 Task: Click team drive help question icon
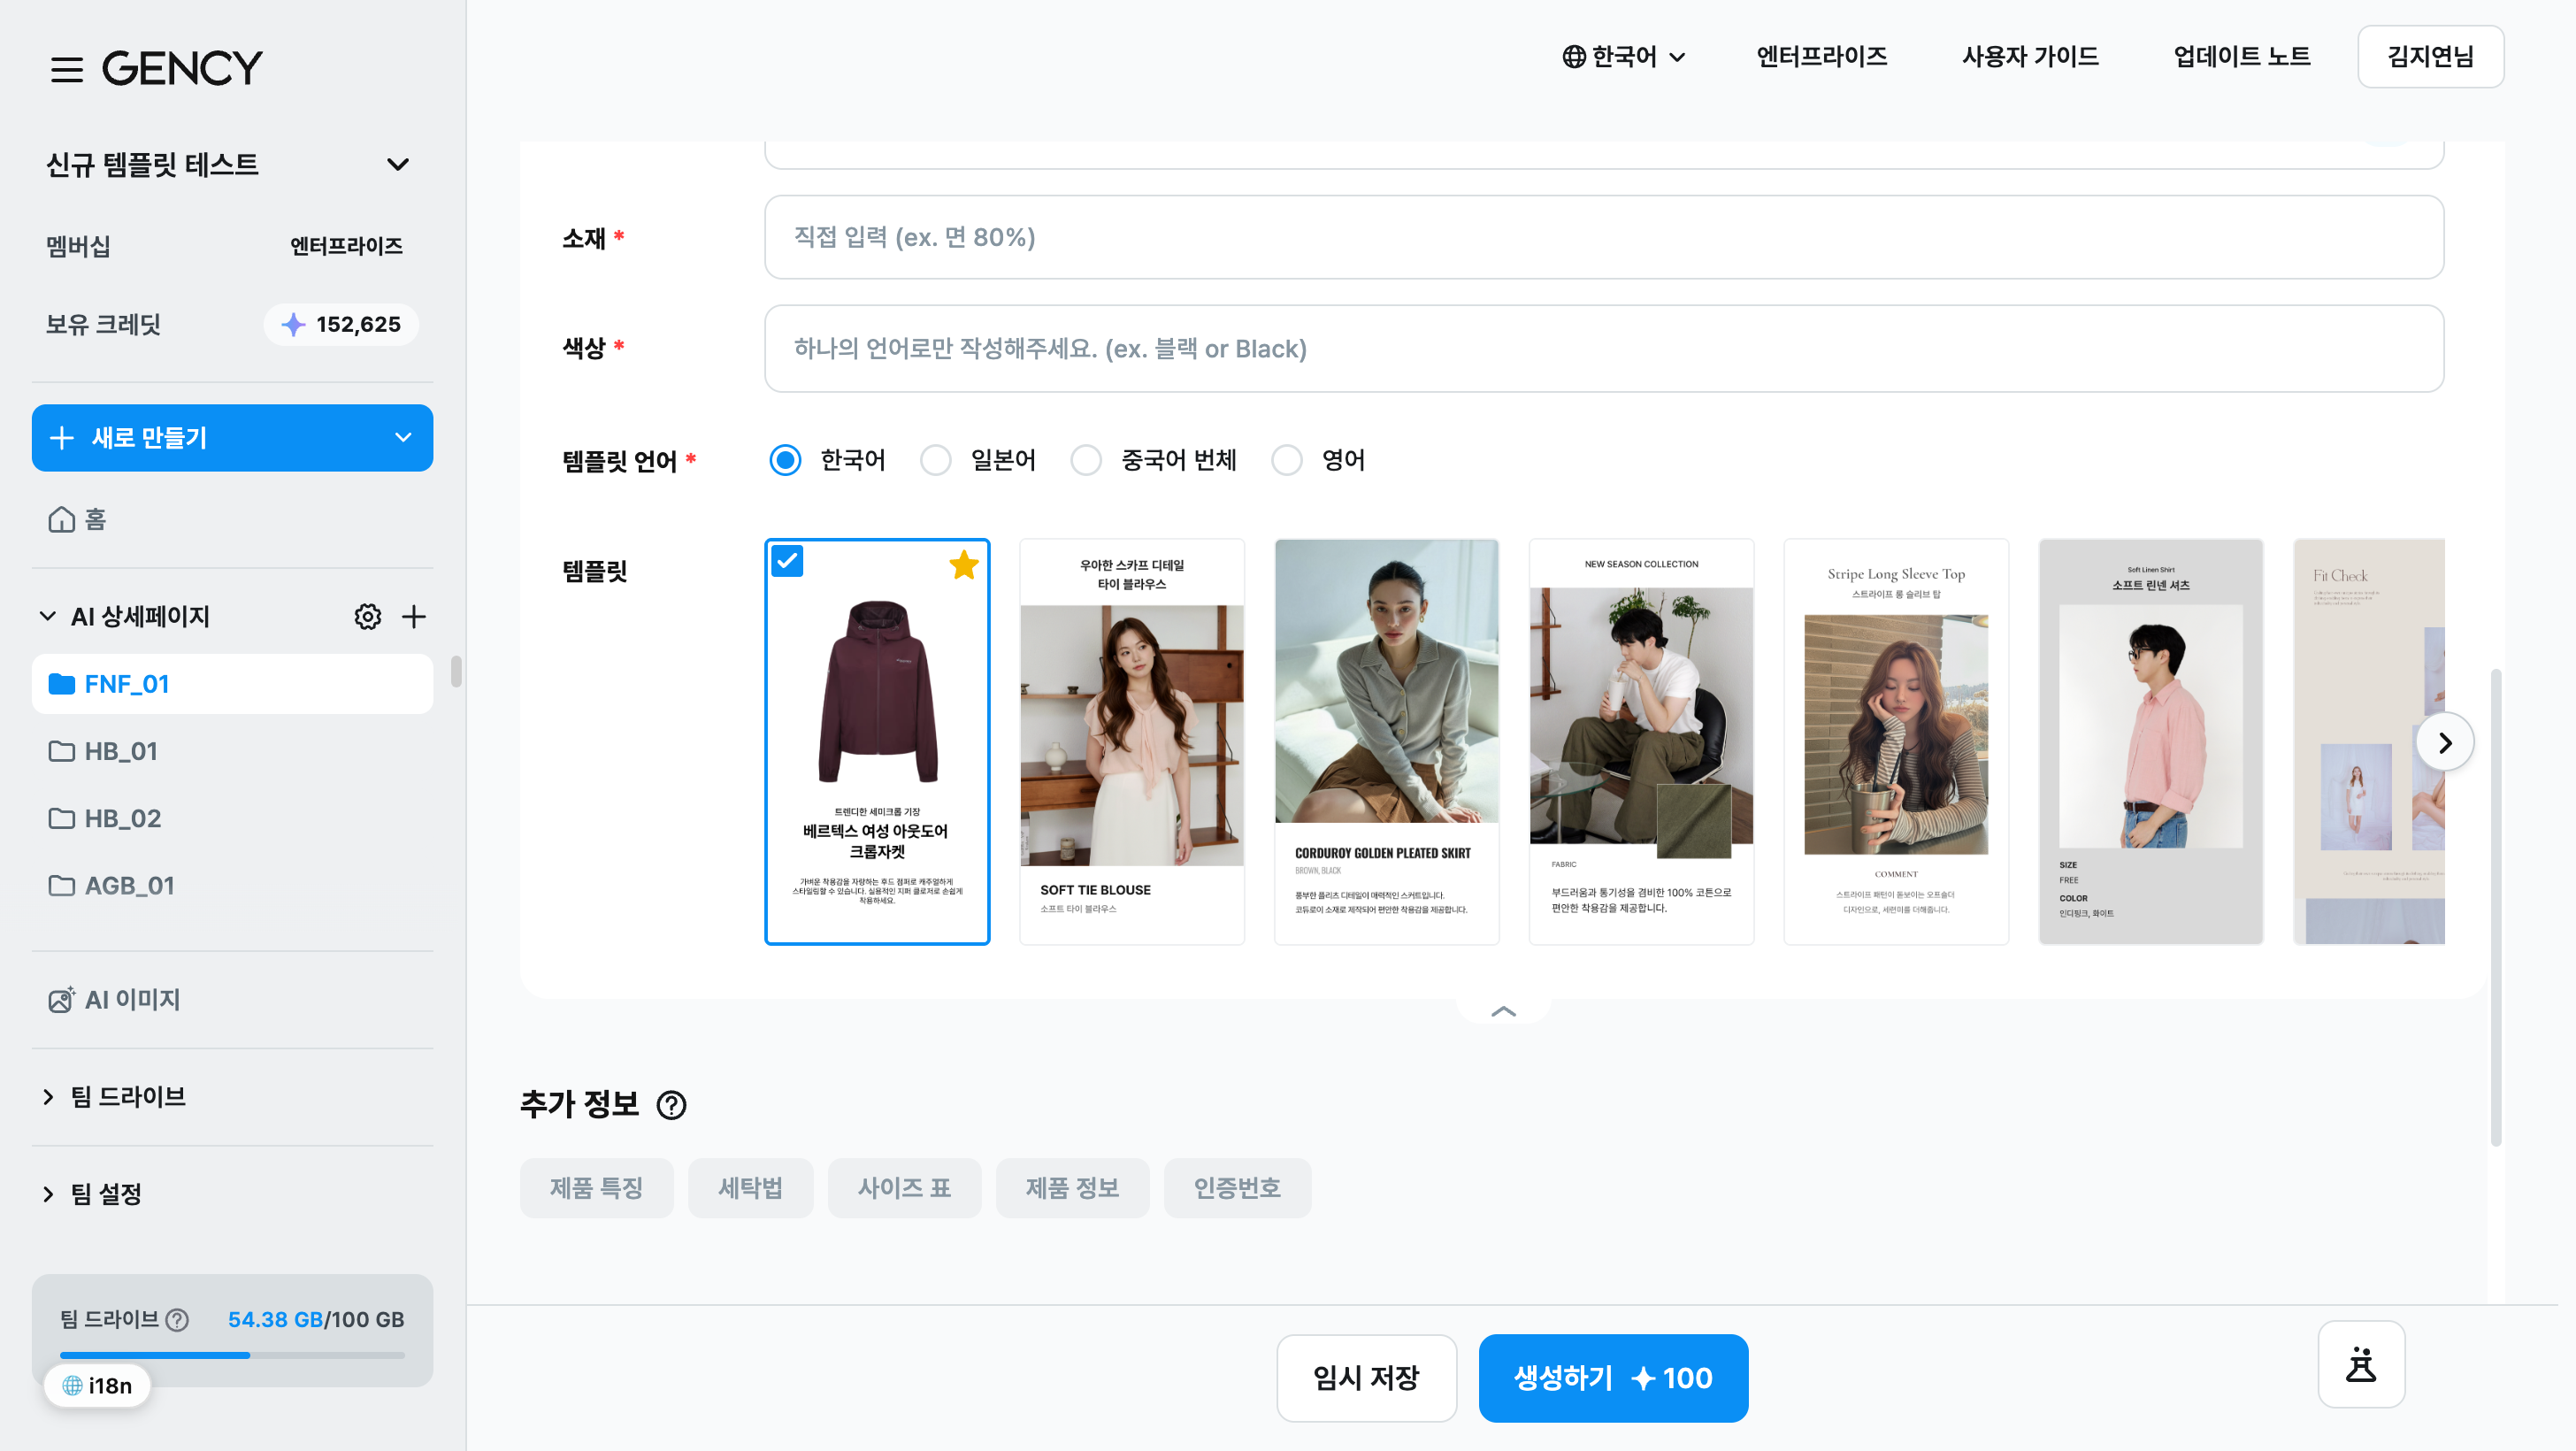177,1320
